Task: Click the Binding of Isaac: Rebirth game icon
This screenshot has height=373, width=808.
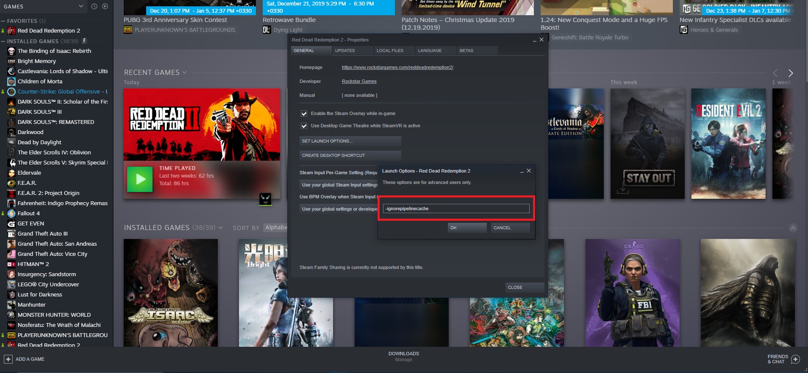Action: pos(11,51)
